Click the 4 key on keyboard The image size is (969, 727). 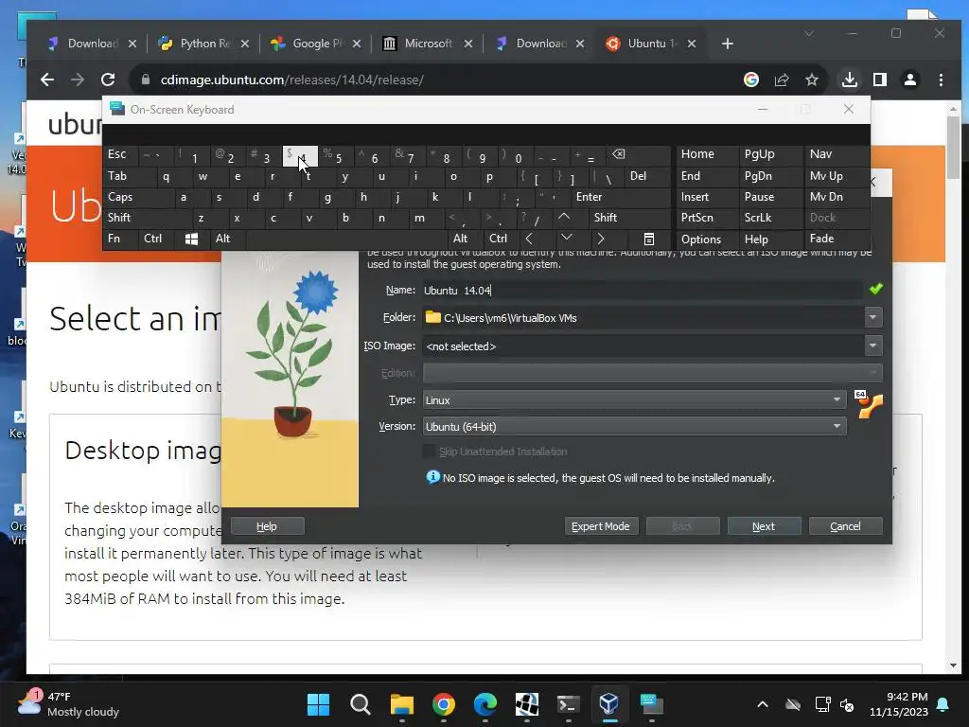300,156
